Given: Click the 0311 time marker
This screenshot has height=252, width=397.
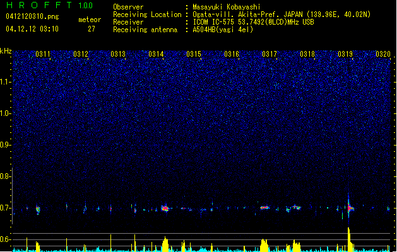Looking at the screenshot, I should (43, 54).
